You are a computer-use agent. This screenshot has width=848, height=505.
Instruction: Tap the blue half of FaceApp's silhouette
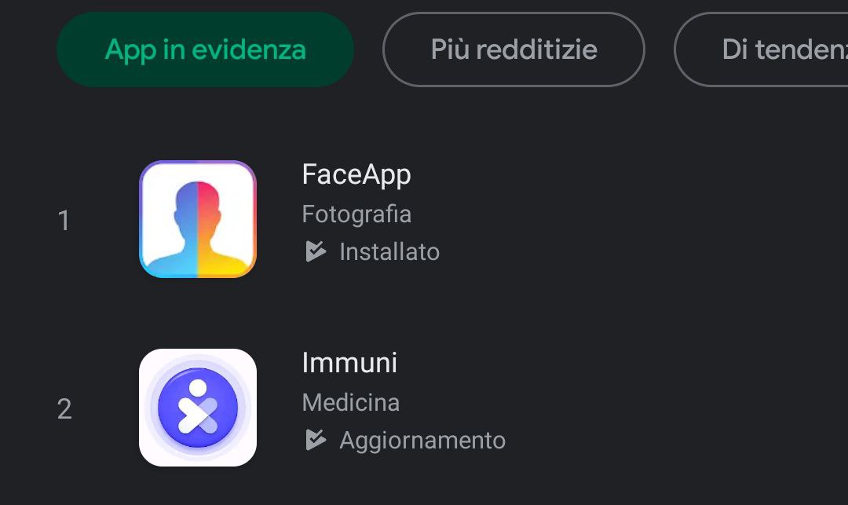tap(179, 228)
